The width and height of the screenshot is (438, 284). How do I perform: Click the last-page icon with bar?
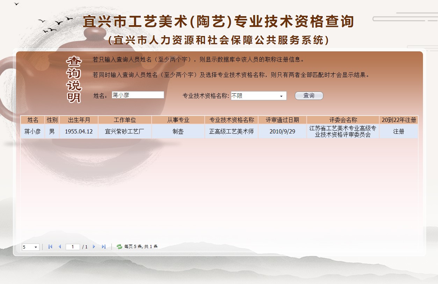pyautogui.click(x=103, y=247)
